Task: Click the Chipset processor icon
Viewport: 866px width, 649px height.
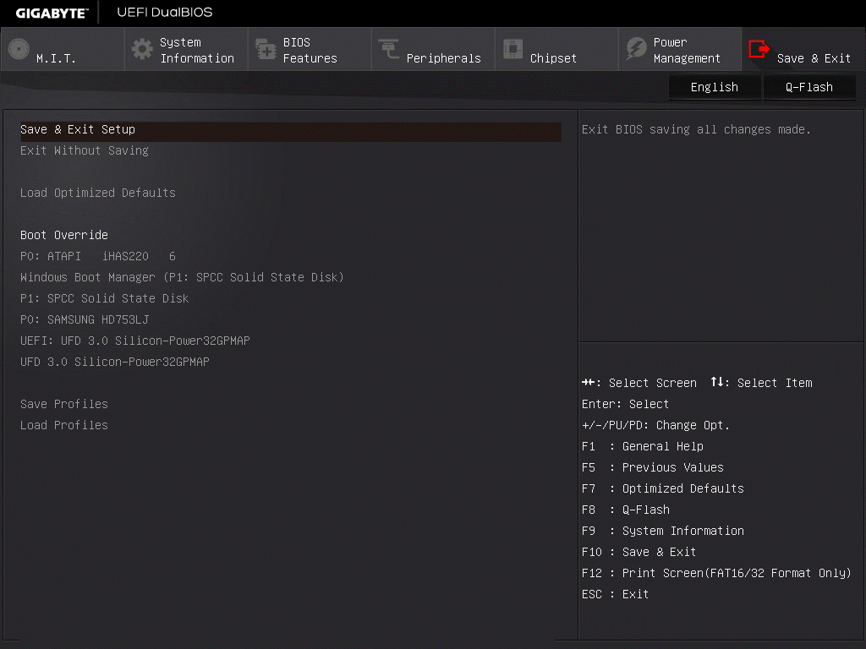Action: point(512,49)
